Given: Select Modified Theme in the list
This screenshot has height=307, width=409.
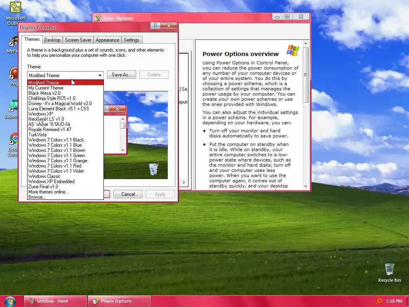Looking at the screenshot, I should coord(66,82).
